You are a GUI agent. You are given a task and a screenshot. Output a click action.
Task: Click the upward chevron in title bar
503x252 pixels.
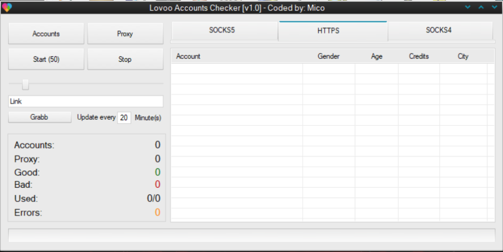[481, 7]
